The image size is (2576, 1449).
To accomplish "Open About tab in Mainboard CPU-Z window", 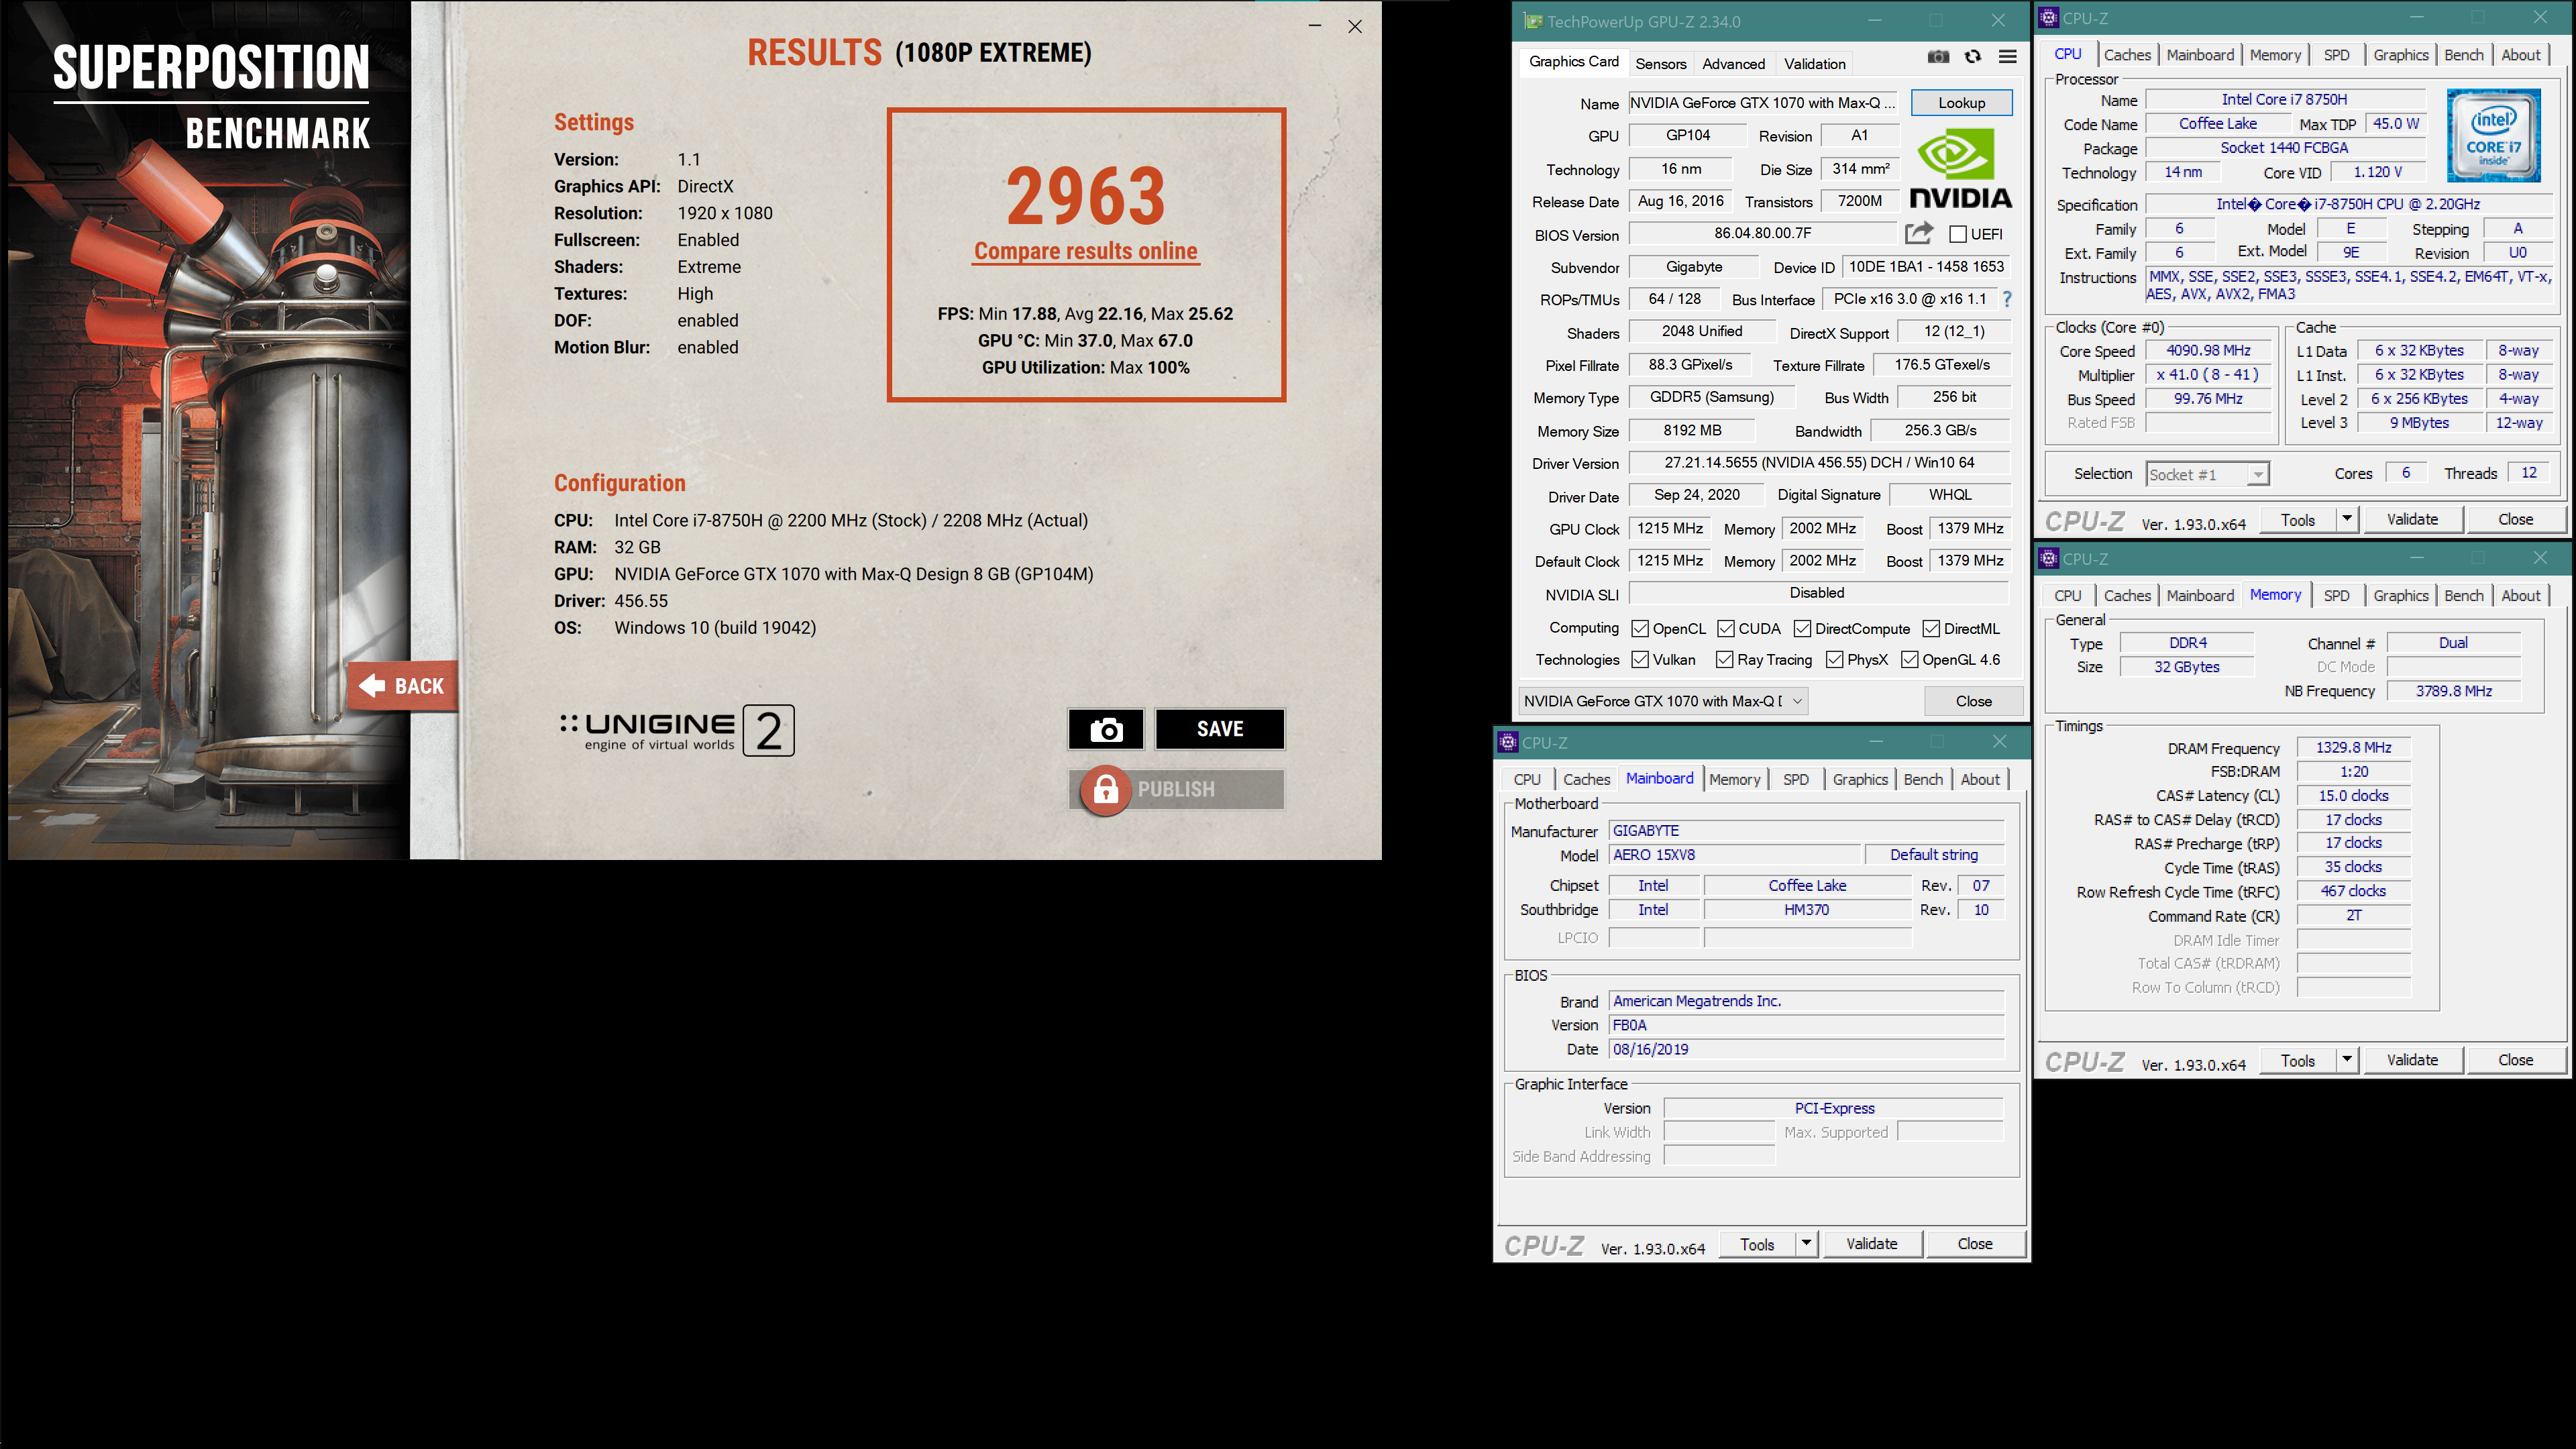I will [1980, 779].
